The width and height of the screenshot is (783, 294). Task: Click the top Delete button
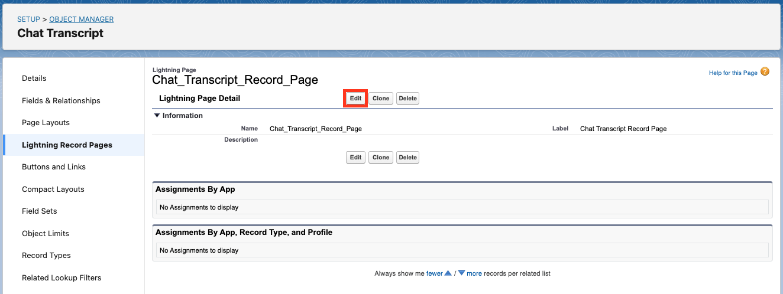coord(407,99)
